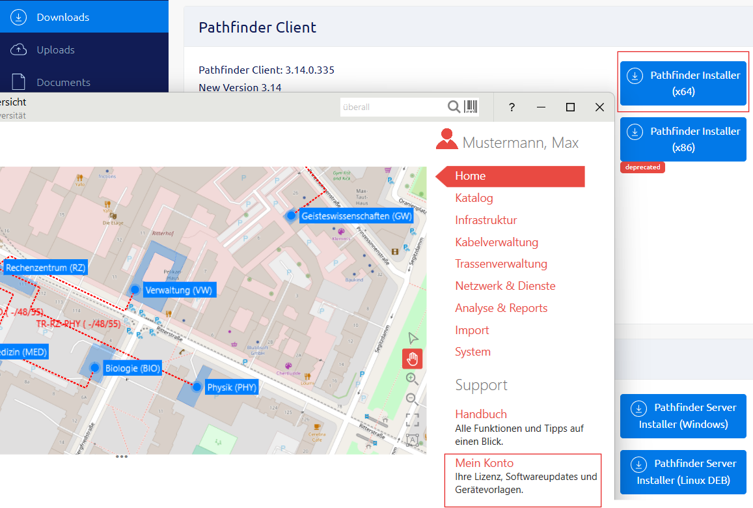Open help via question mark icon
This screenshot has width=753, height=508.
pyautogui.click(x=512, y=107)
